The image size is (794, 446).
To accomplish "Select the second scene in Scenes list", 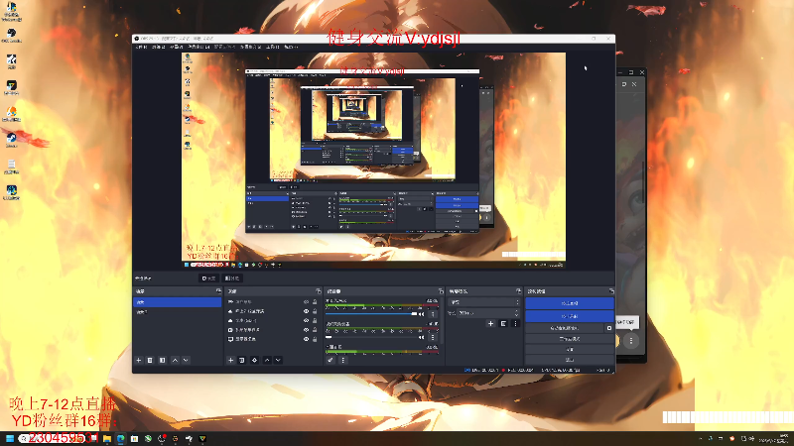I will [178, 312].
